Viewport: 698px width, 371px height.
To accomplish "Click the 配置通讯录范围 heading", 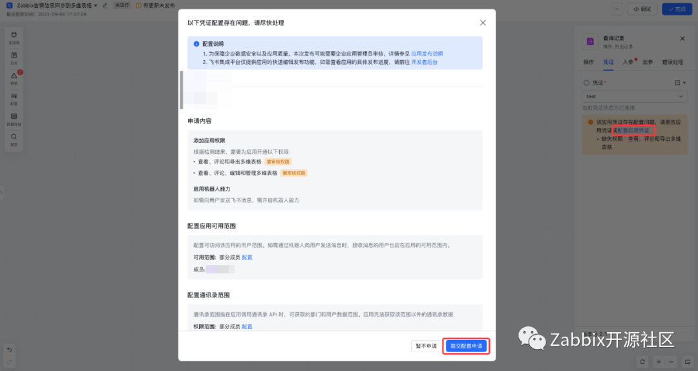I will [x=208, y=295].
